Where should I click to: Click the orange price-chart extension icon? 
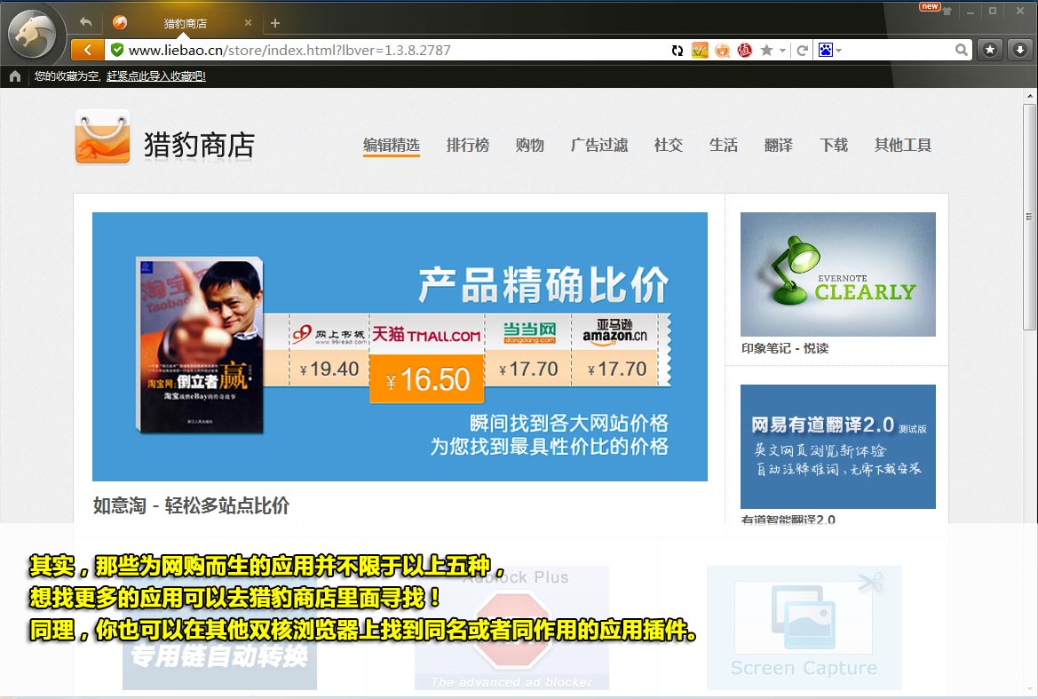coord(700,51)
